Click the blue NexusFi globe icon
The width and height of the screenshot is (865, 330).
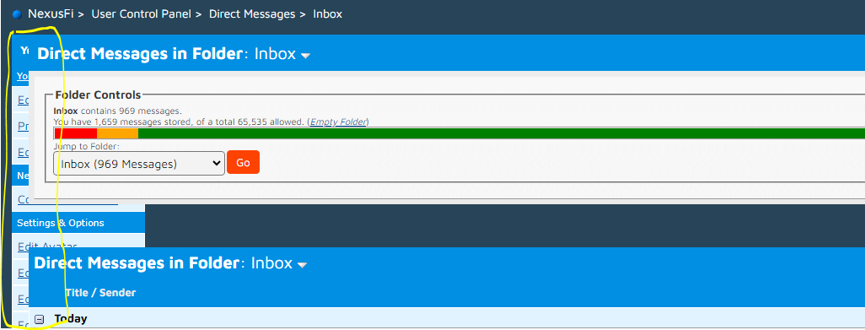17,15
